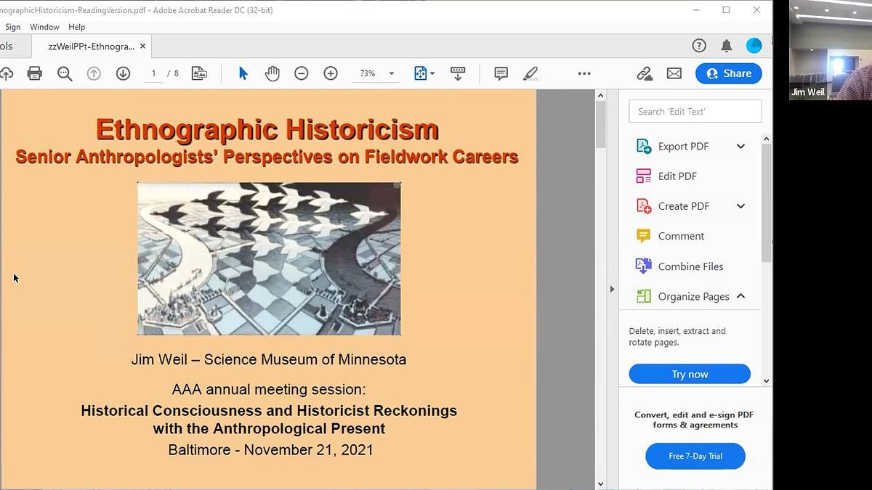The image size is (872, 490).
Task: Click the Jim Weil video thumbnail
Action: tap(831, 49)
